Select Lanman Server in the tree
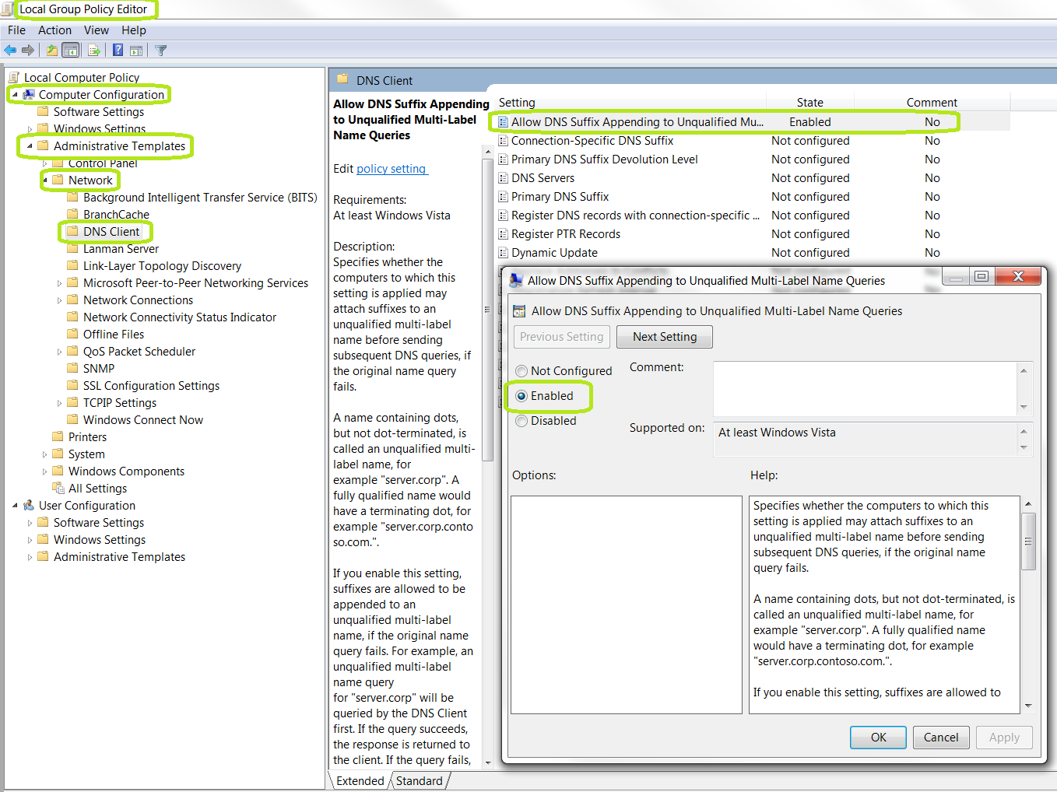The image size is (1057, 792). tap(121, 249)
